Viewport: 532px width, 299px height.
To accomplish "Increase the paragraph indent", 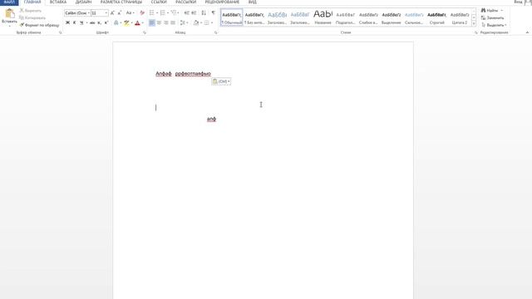I will coord(194,13).
